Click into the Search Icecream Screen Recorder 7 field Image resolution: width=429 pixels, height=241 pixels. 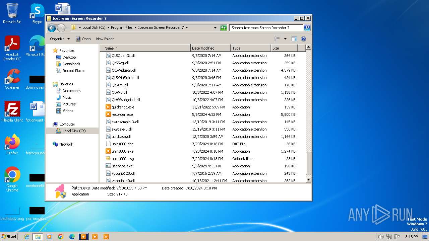coord(266,28)
